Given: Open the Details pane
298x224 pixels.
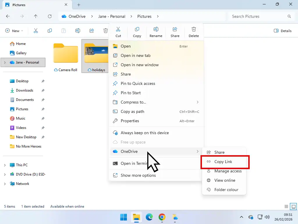Looking at the screenshot, I should (x=282, y=31).
